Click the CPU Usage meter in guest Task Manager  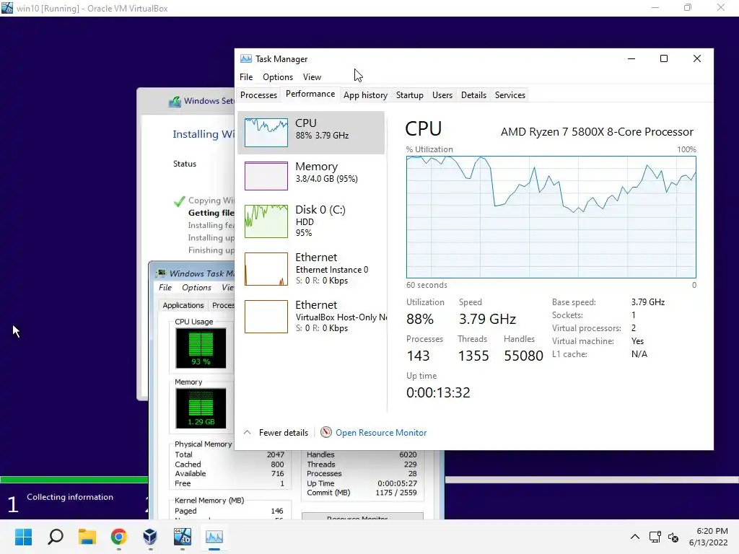201,348
